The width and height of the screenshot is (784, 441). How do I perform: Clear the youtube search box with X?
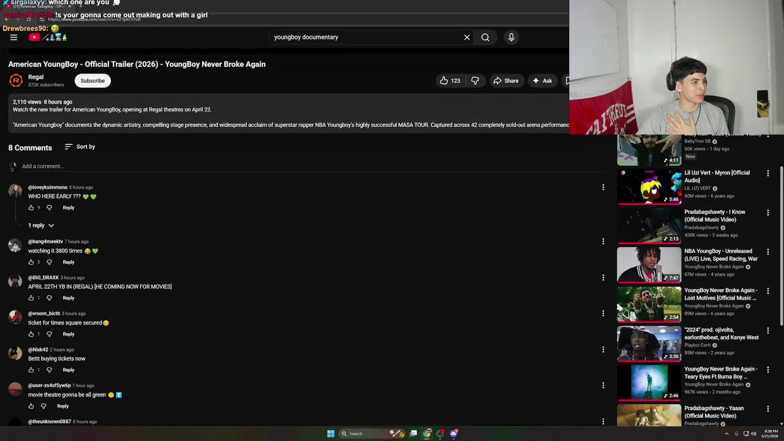tap(467, 37)
